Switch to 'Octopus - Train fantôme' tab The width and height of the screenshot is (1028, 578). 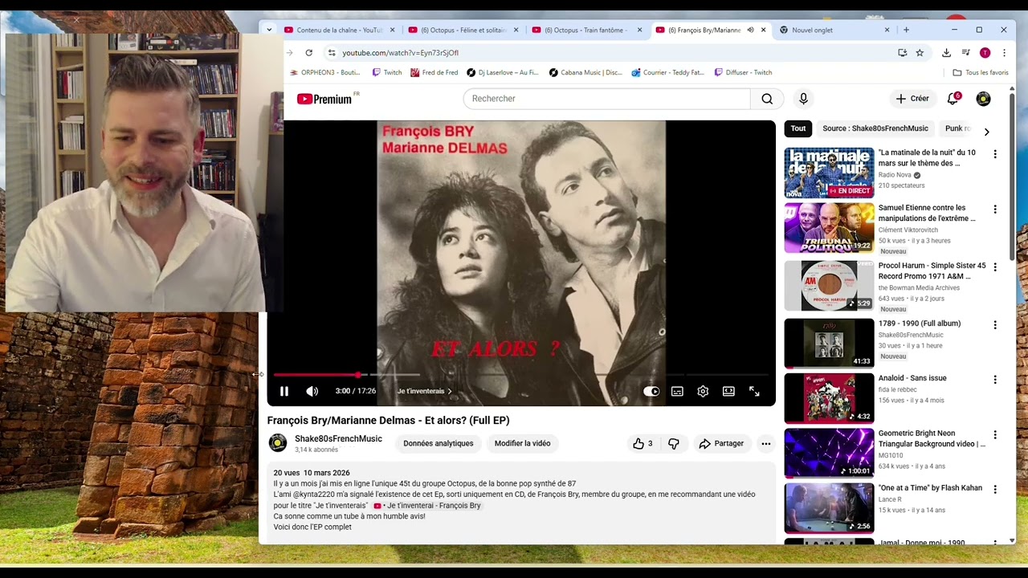[585, 31]
